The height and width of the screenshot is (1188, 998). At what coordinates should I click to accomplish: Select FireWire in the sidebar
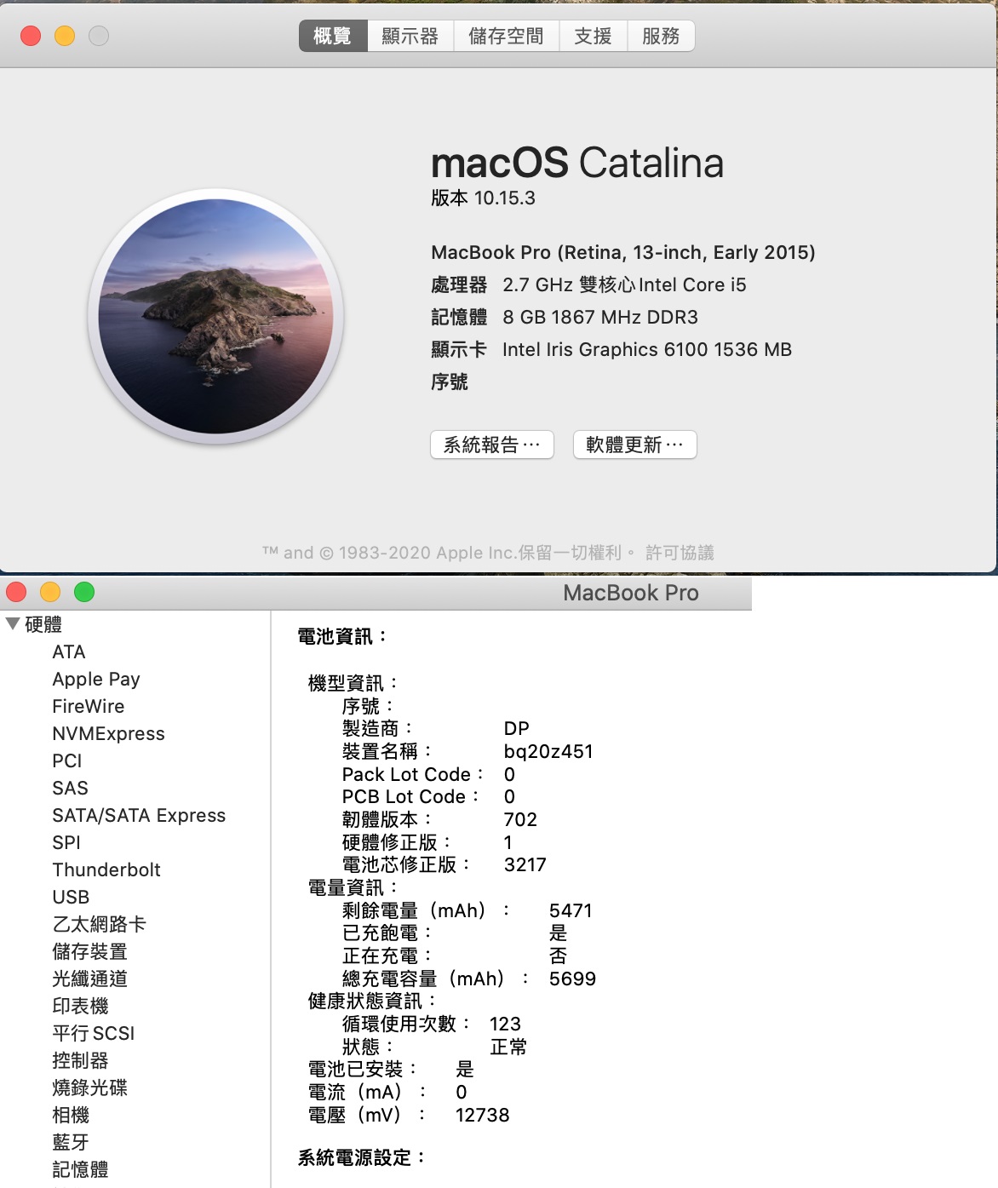coord(89,707)
